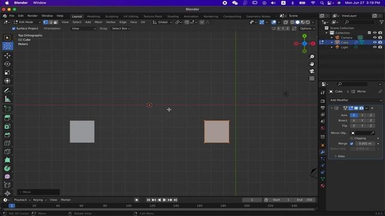This screenshot has height=216, width=385.
Task: Open the Edit Mode dropdown
Action: tap(27, 22)
